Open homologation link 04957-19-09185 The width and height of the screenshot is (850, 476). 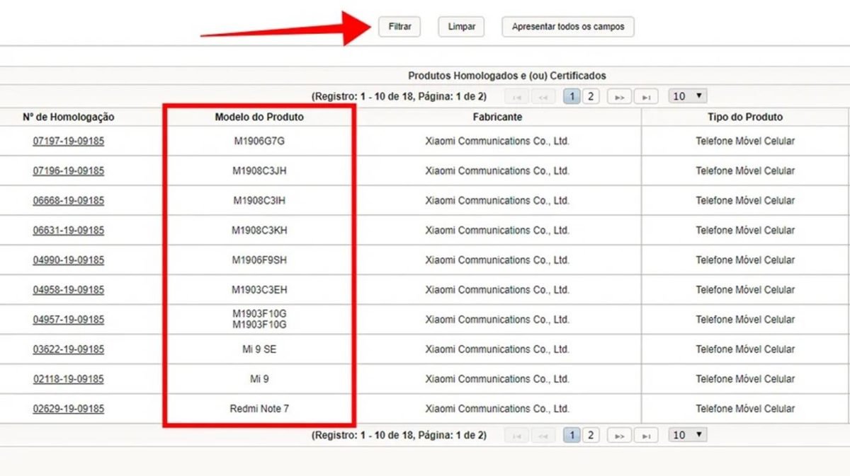pos(69,319)
